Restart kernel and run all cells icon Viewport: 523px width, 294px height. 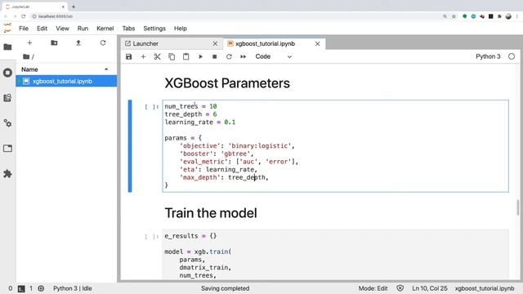click(244, 56)
